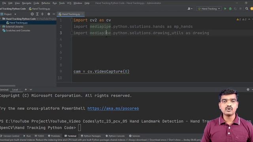This screenshot has height=142, width=253.
Task: Fold the import block at line 1
Action: pos(72,20)
